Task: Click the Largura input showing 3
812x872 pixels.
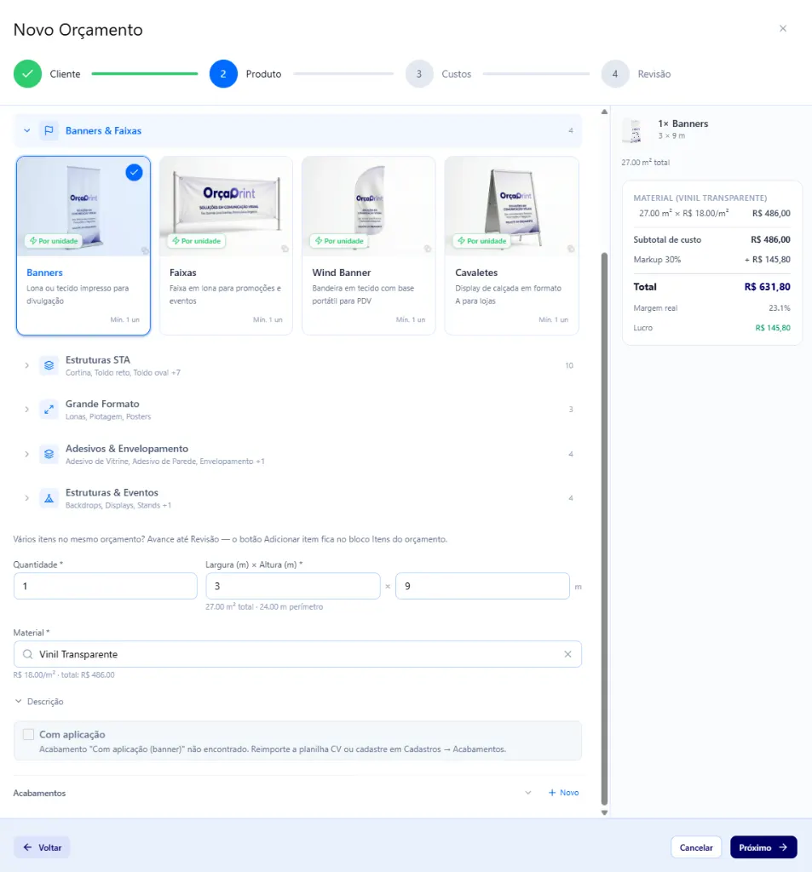Action: coord(293,586)
